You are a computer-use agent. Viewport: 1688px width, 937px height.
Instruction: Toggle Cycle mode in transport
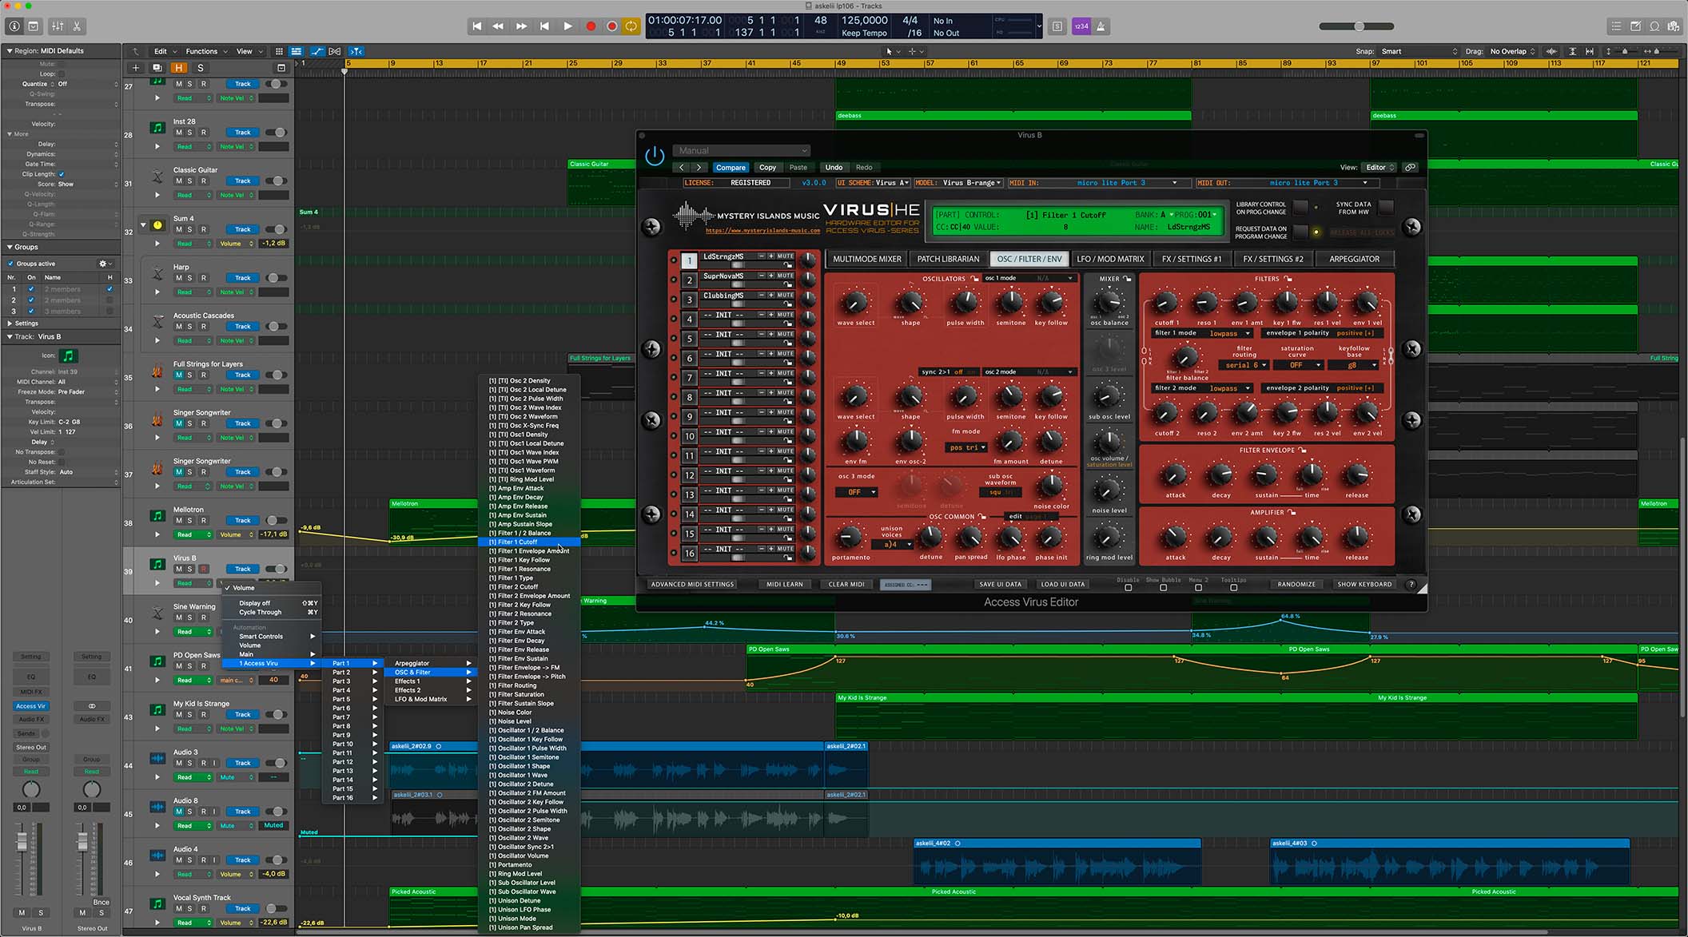631,26
